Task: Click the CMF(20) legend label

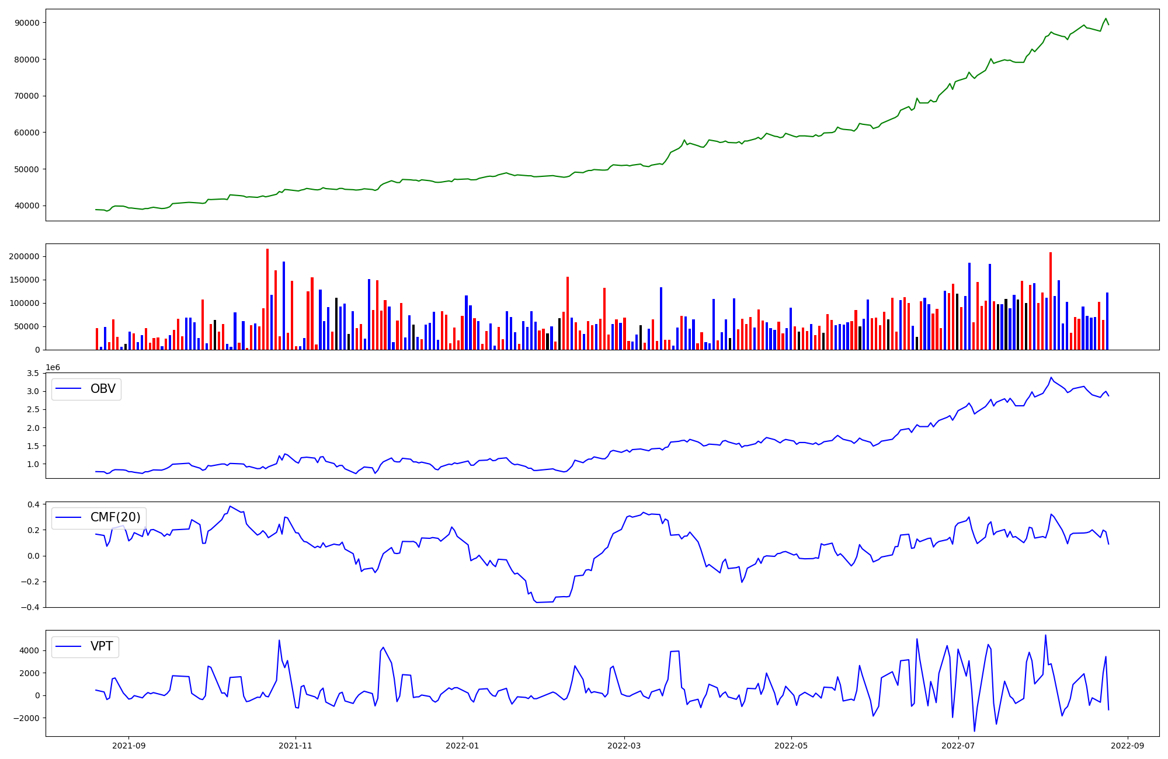Action: coord(115,517)
